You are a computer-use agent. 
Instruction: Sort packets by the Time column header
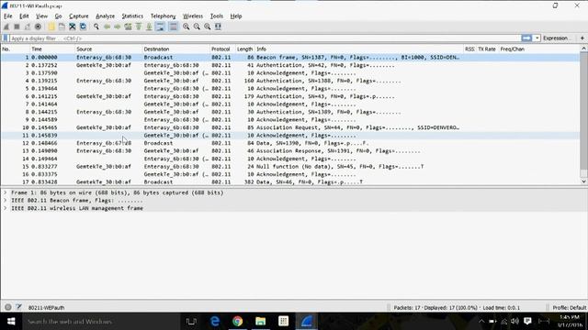click(x=52, y=49)
